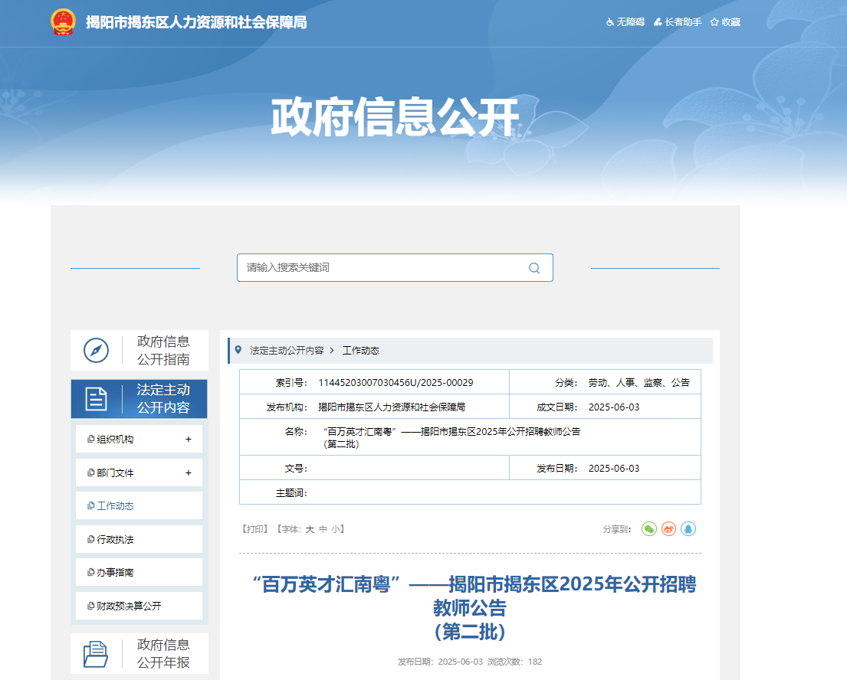Open 组织机构 sidebar item
This screenshot has width=847, height=680.
[x=140, y=439]
